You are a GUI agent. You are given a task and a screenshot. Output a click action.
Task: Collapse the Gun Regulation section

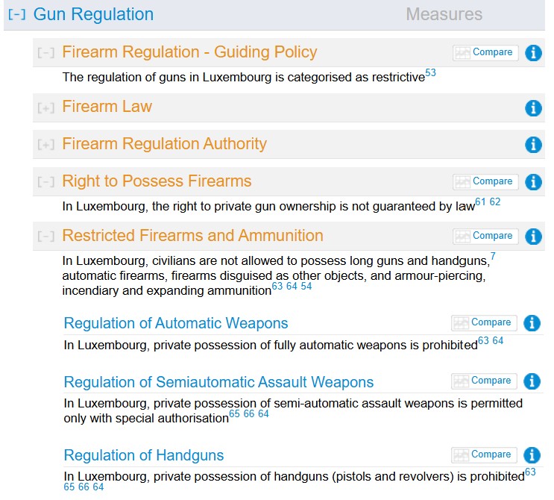(16, 15)
